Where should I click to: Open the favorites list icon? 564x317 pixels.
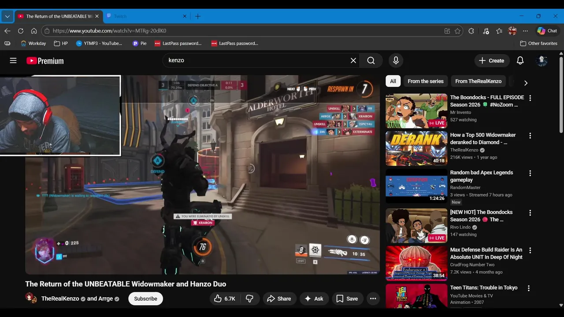point(499,31)
